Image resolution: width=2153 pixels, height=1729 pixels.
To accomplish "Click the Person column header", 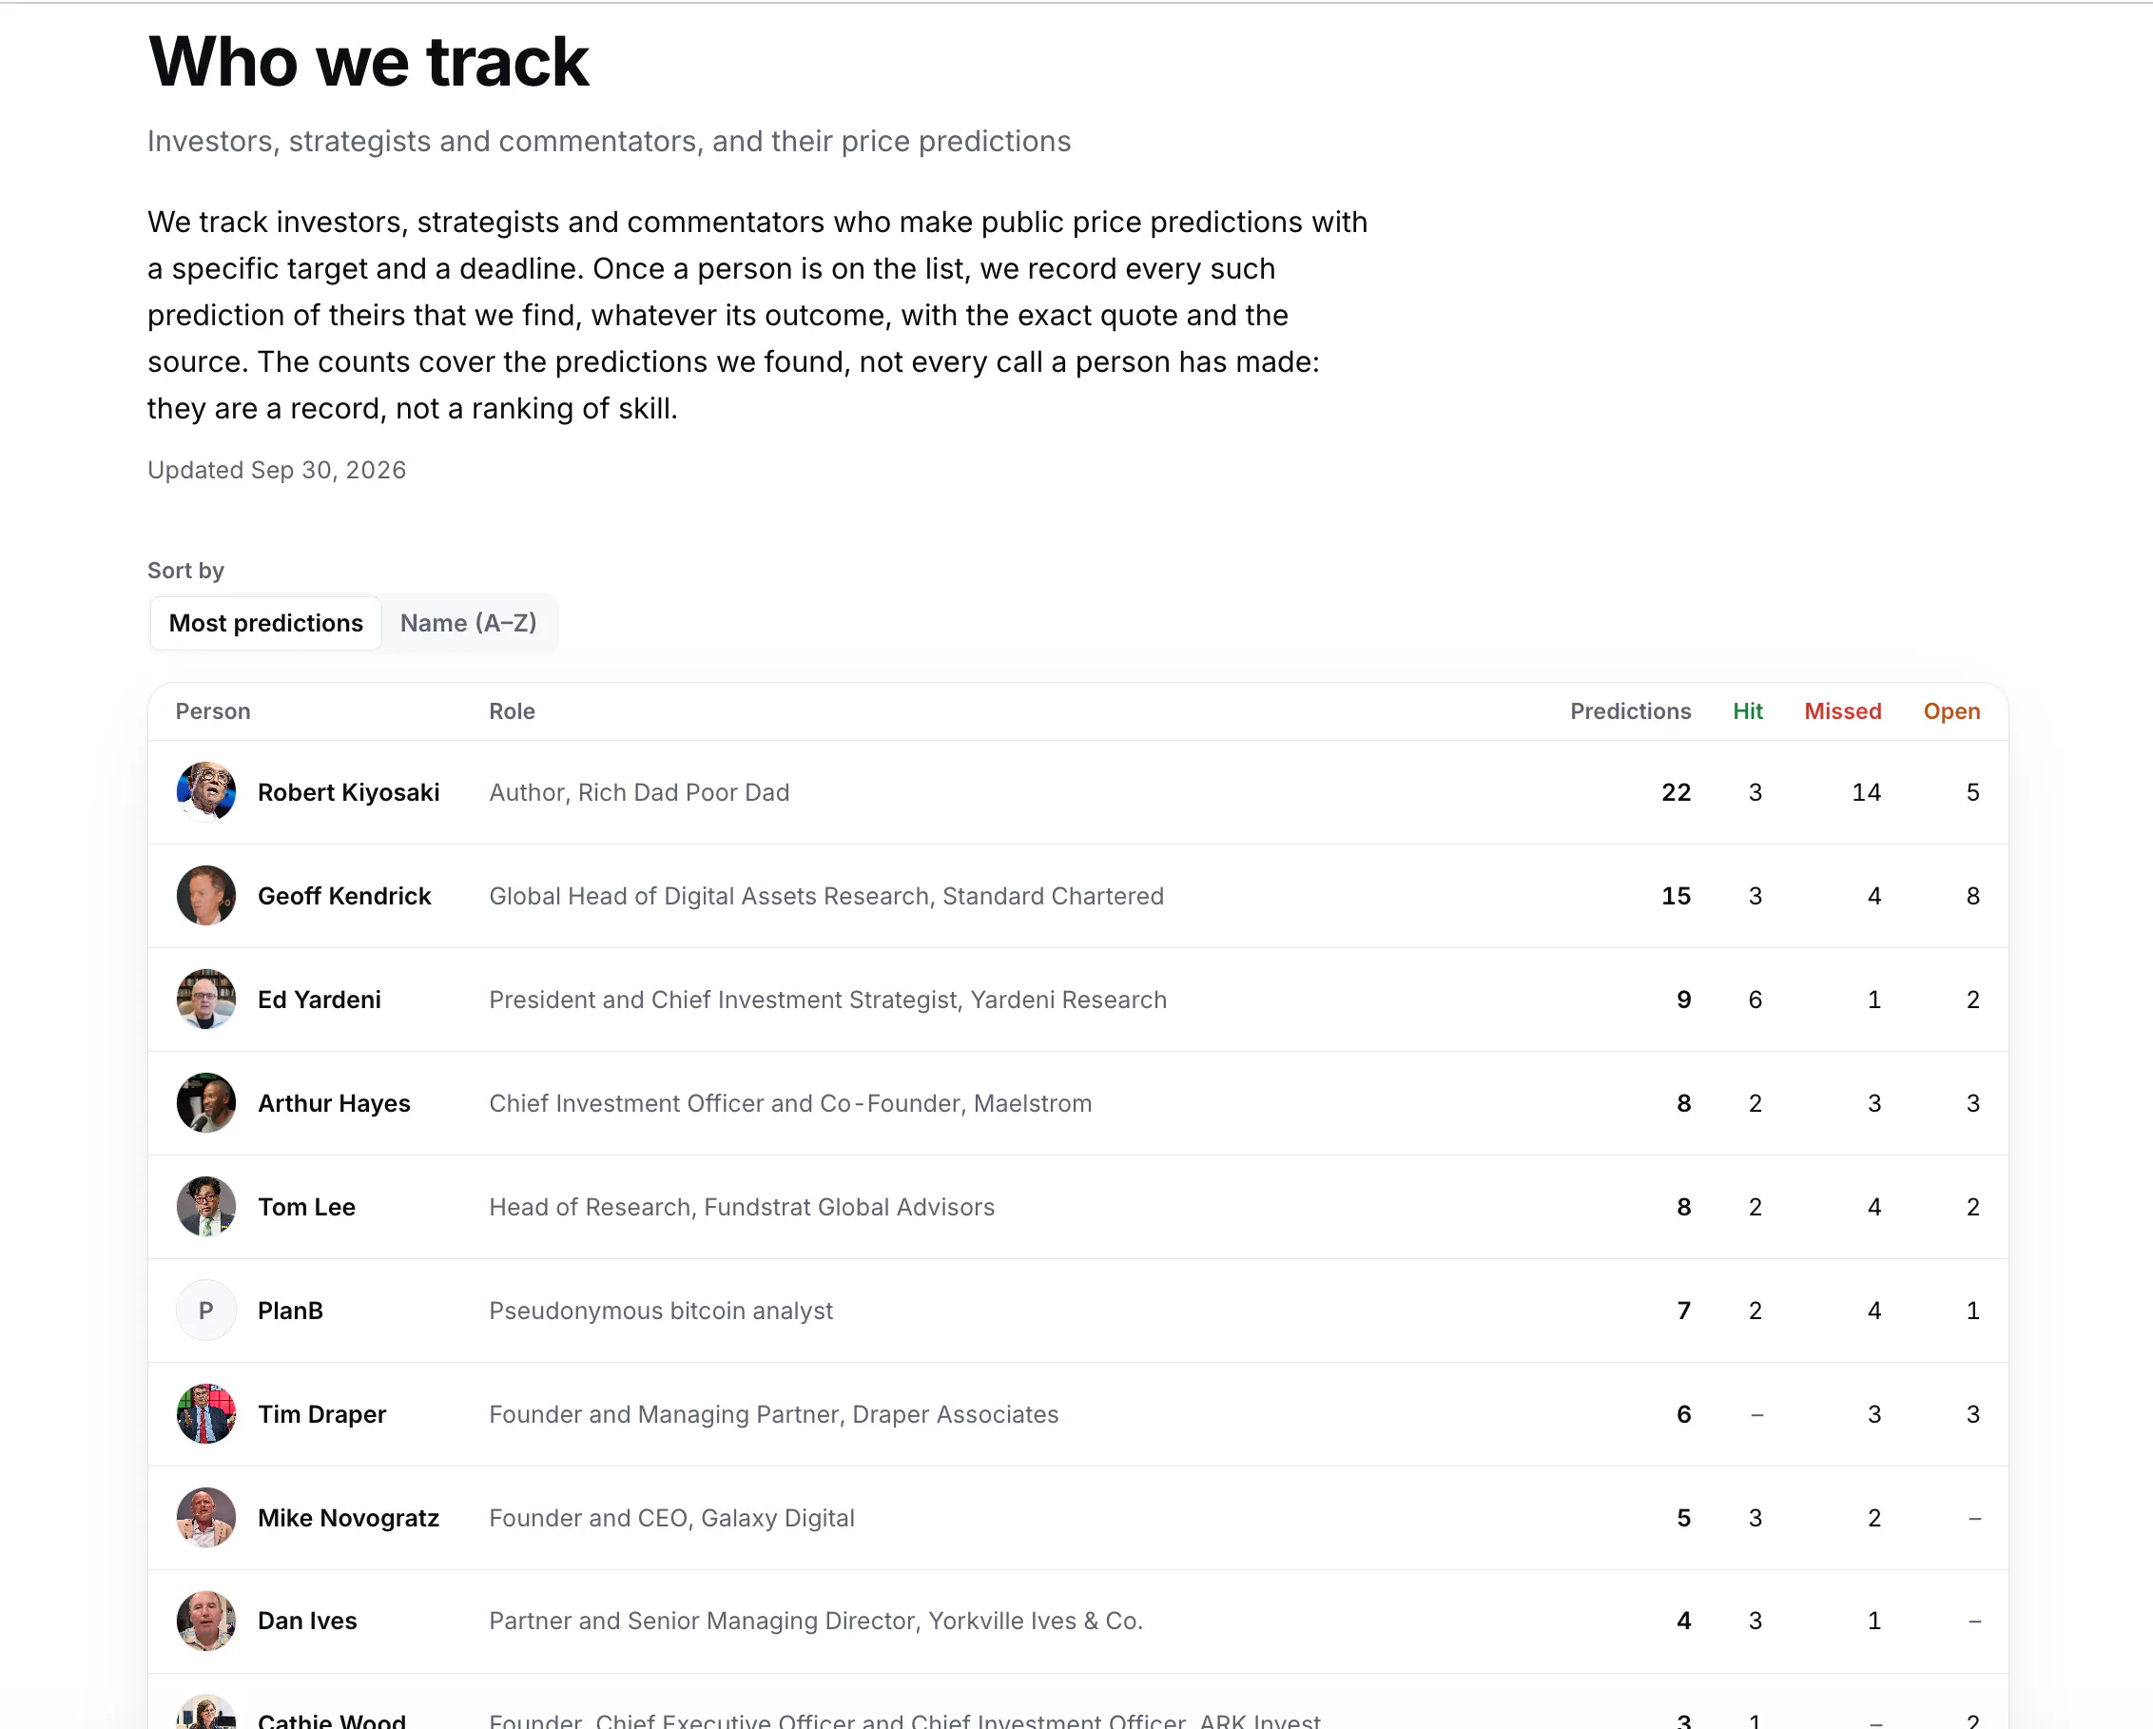I will click(213, 711).
